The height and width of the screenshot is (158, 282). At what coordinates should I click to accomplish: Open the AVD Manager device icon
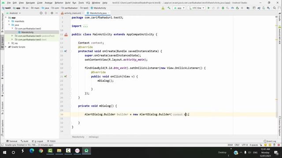[263, 8]
